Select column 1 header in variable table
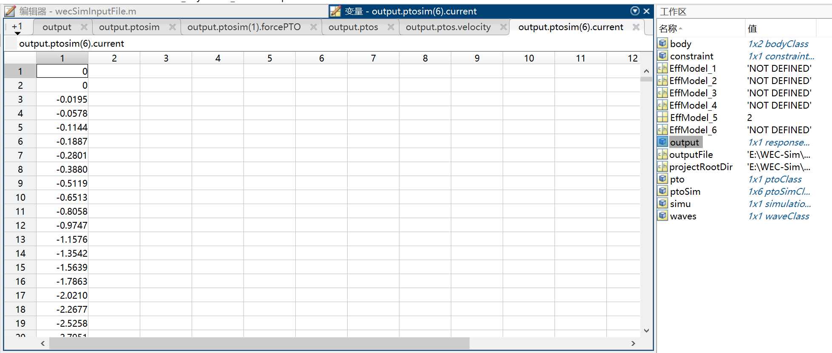The height and width of the screenshot is (353, 832). 62,58
